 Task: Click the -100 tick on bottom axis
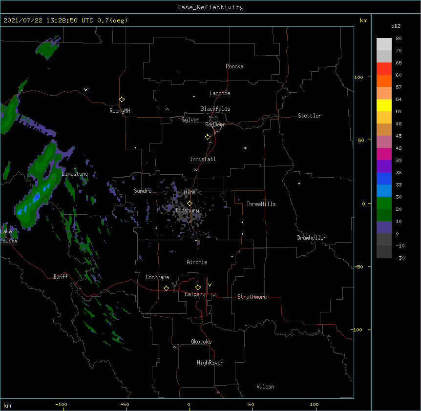[x=61, y=405]
